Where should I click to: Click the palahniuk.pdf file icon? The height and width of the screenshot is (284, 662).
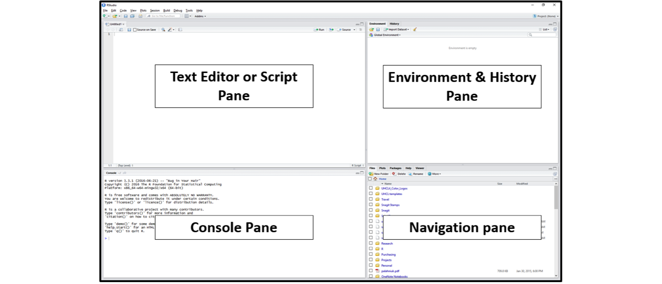pyautogui.click(x=377, y=271)
